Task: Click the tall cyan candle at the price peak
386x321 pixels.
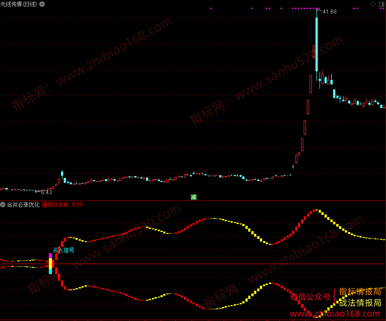Action: (316, 44)
